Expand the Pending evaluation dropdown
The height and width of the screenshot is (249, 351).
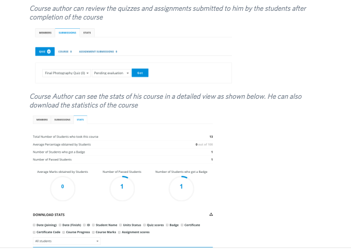(x=111, y=73)
